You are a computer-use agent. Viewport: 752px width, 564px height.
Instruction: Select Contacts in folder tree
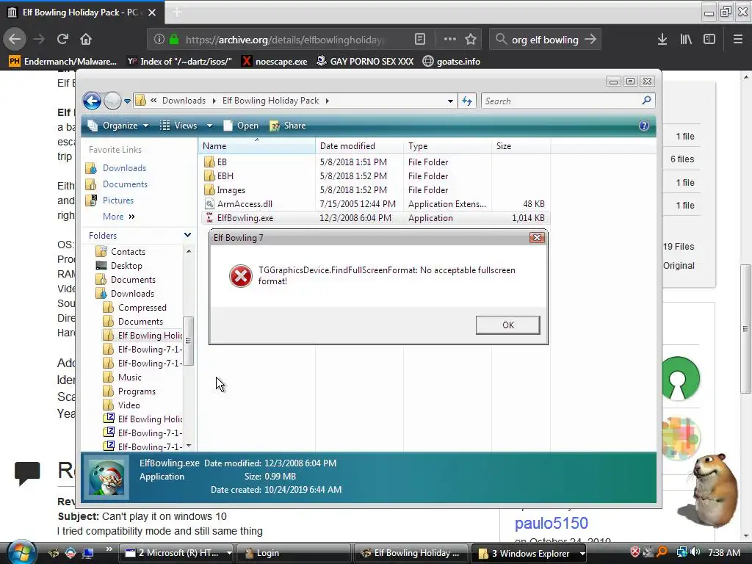[x=128, y=251]
